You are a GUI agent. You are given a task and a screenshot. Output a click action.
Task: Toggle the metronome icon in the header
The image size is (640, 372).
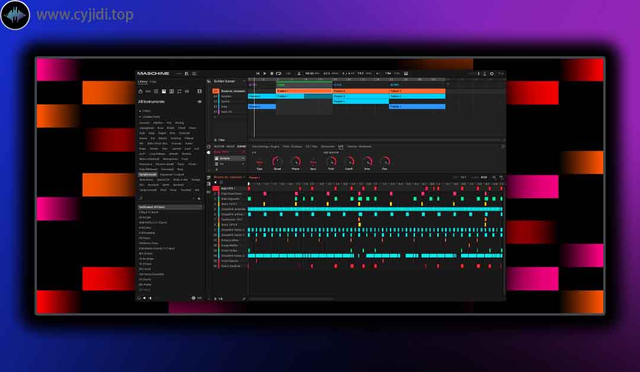coord(299,73)
